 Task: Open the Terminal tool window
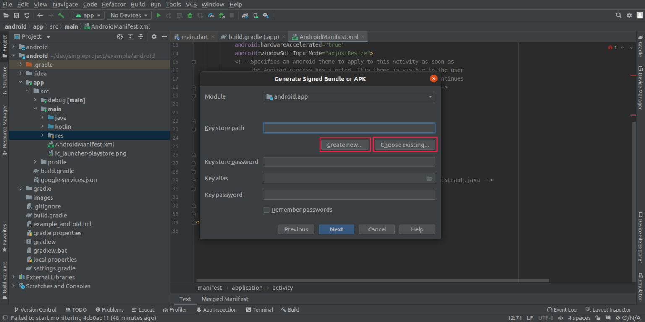point(259,310)
